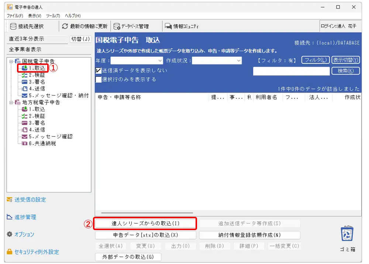Enable 選択行のみを表示する checkbox
The width and height of the screenshot is (369, 264).
pyautogui.click(x=99, y=79)
